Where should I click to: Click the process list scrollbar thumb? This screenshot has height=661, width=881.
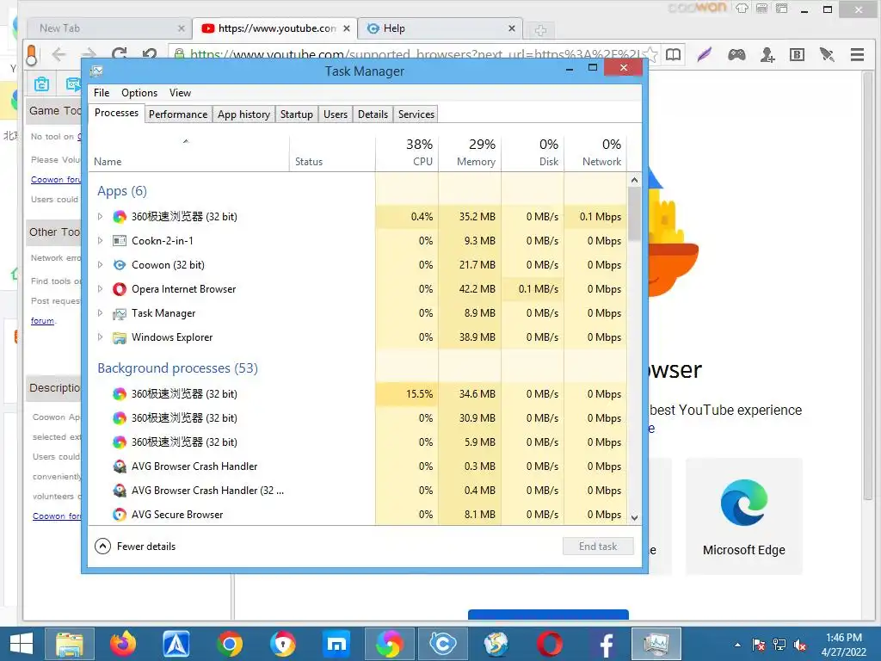pyautogui.click(x=634, y=214)
